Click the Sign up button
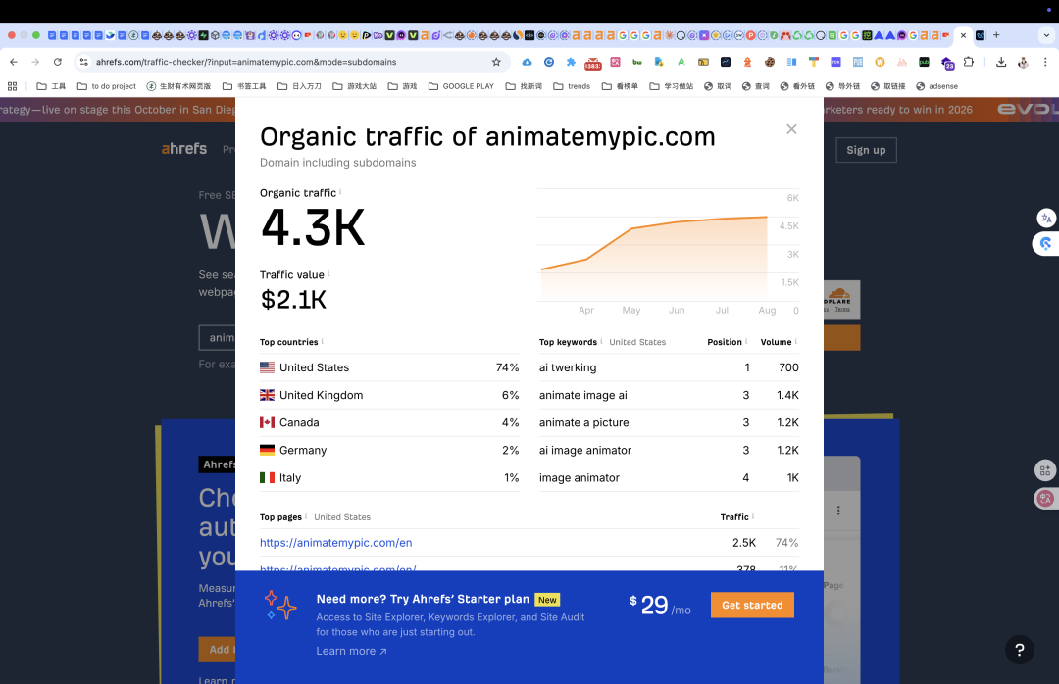This screenshot has height=684, width=1059. tap(866, 150)
